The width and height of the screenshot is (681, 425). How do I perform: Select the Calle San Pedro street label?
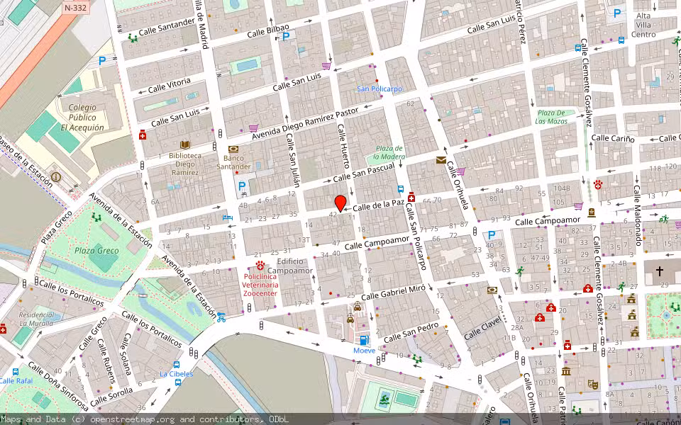411,333
